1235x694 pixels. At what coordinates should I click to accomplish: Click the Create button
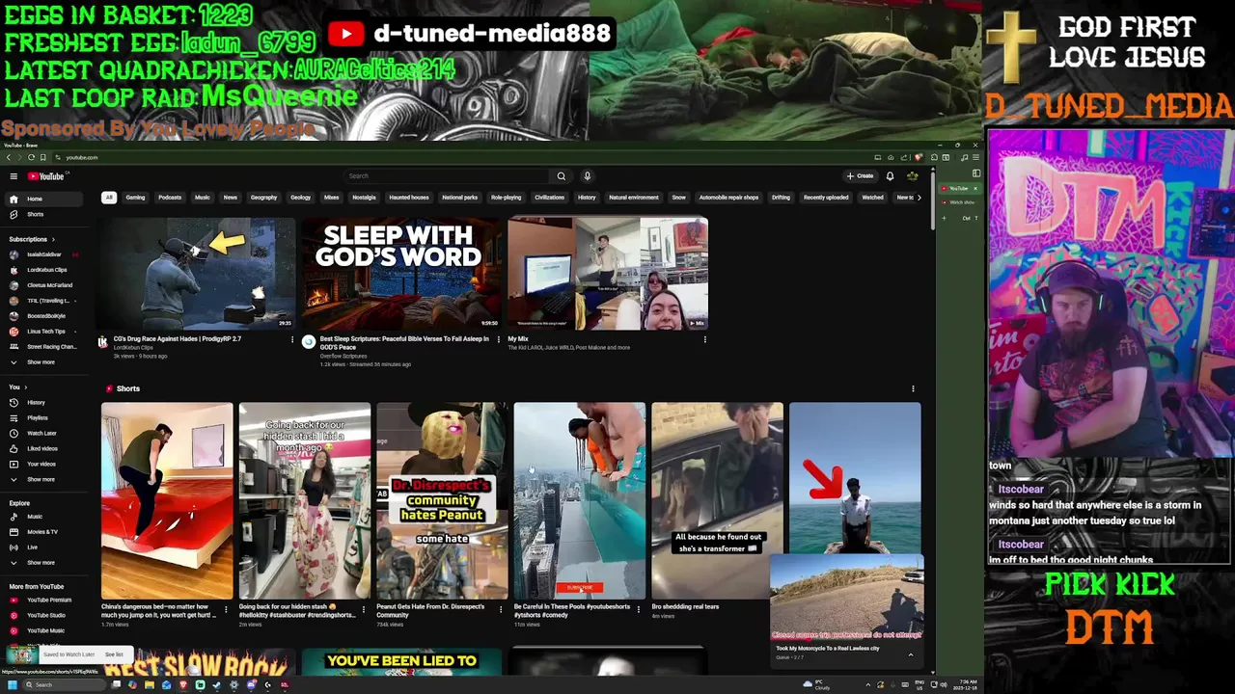(x=861, y=176)
